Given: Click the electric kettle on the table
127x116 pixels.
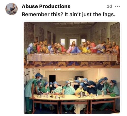Looking at the screenshot, I should pos(82,94).
